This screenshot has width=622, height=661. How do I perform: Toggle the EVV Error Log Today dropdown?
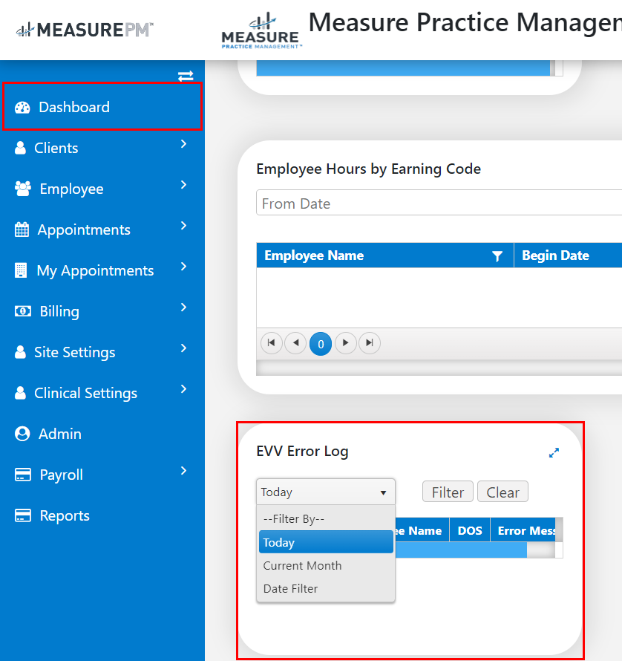coord(326,492)
